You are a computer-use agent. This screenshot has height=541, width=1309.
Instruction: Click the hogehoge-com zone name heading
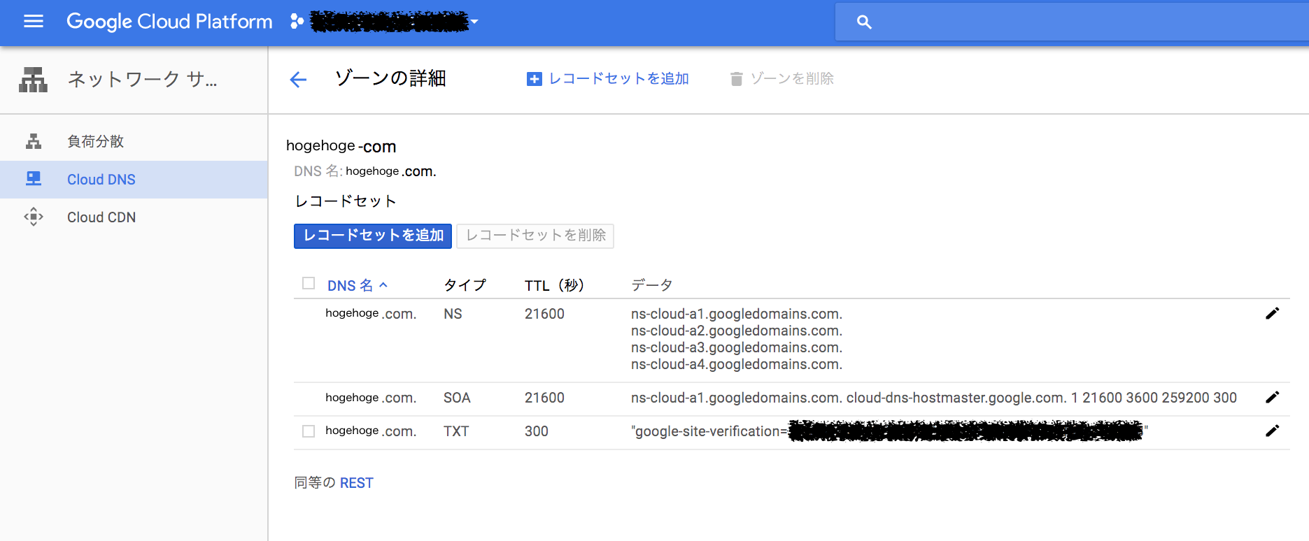pos(341,146)
